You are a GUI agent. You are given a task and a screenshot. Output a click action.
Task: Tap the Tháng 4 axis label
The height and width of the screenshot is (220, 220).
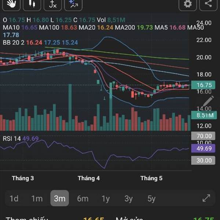(89, 178)
